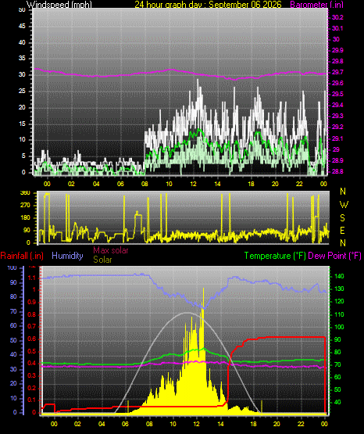Click the 'Windspeed (mph)' axis title
The height and width of the screenshot is (434, 364).
point(59,4)
